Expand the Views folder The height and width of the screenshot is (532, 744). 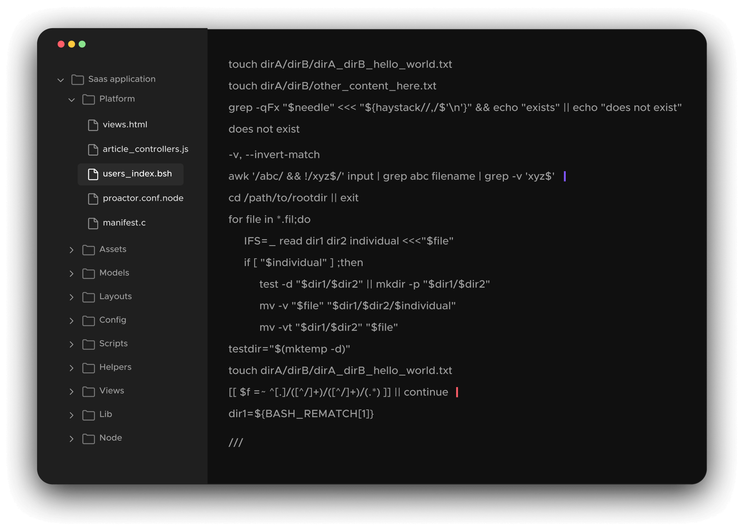tap(71, 391)
